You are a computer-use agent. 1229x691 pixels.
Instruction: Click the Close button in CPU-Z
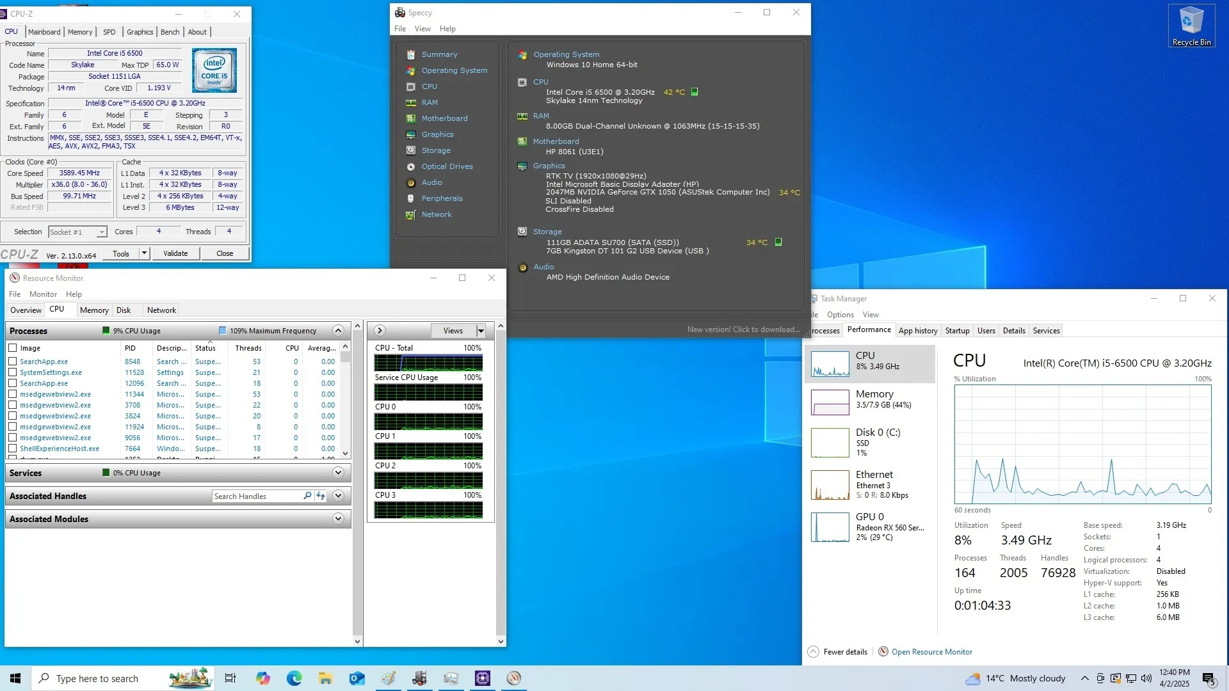[x=225, y=253]
